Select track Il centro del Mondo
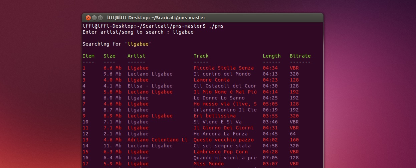This screenshot has width=416, height=168. (222, 74)
